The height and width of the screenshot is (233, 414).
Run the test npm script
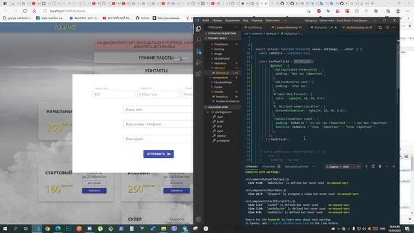[219, 126]
